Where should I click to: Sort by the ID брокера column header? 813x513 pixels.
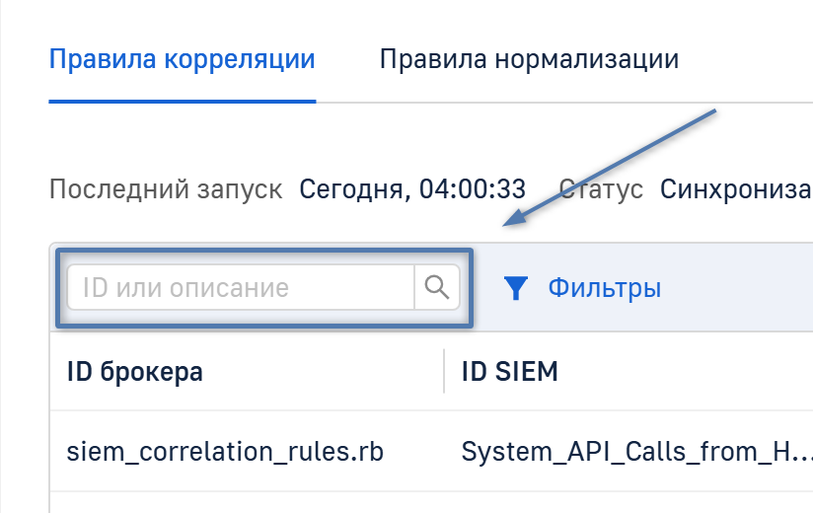pyautogui.click(x=135, y=371)
